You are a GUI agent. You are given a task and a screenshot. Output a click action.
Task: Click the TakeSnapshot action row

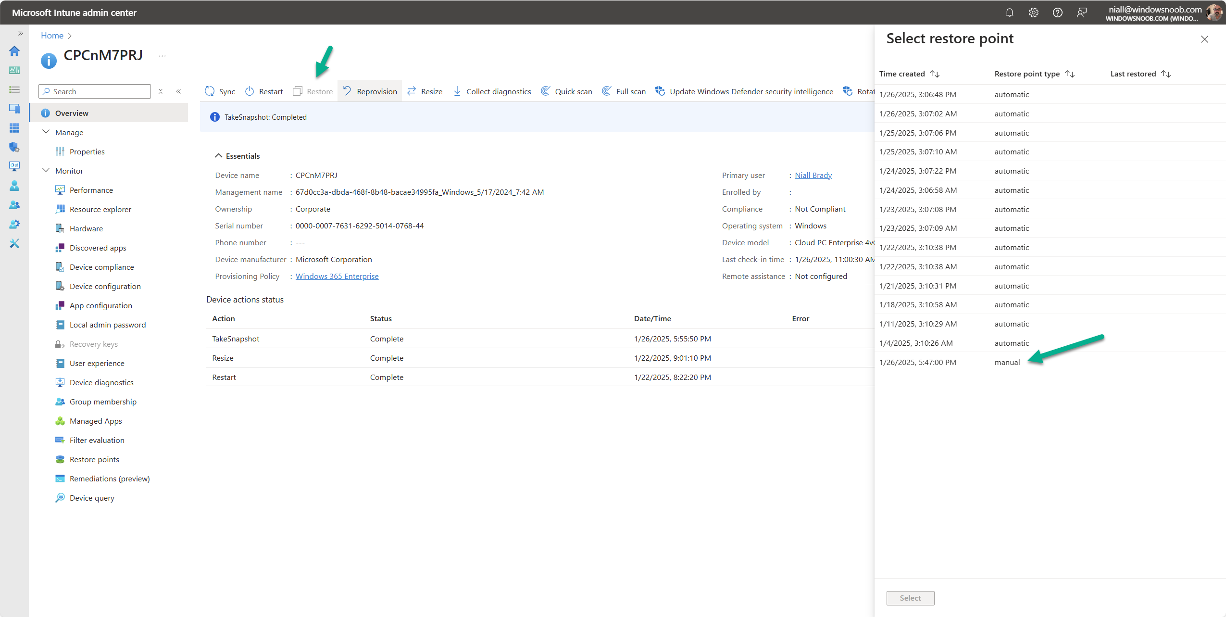pos(540,339)
